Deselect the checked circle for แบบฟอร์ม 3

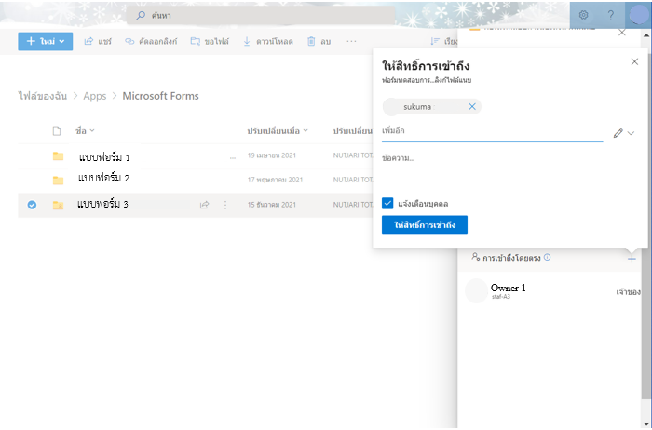click(x=32, y=205)
